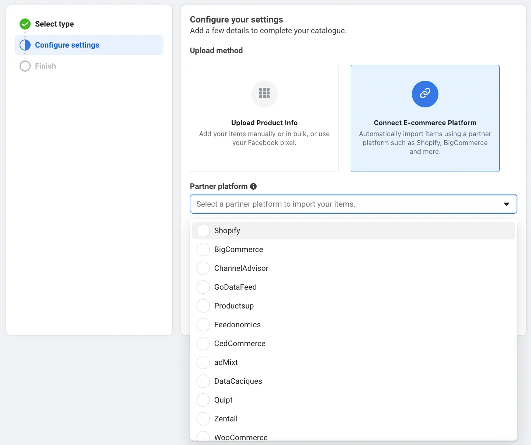This screenshot has width=531, height=445.
Task: Collapse the partner platform dropdown arrow
Action: pyautogui.click(x=507, y=204)
